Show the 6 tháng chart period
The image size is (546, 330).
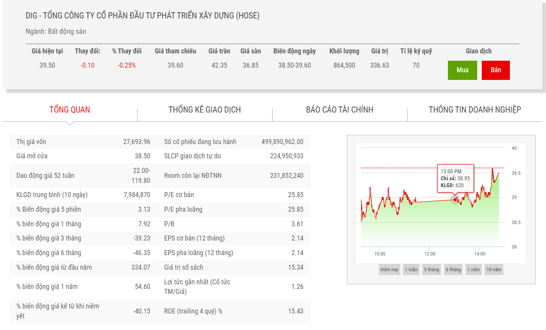tap(453, 270)
